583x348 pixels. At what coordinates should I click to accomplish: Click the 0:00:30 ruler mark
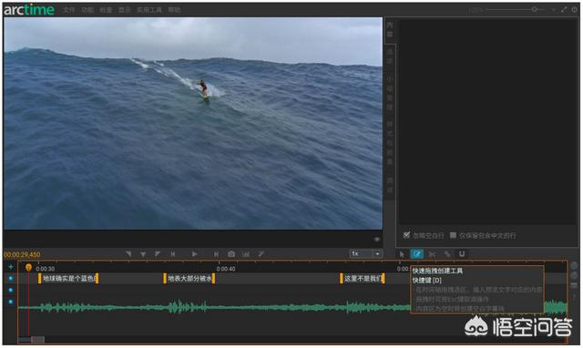click(46, 269)
